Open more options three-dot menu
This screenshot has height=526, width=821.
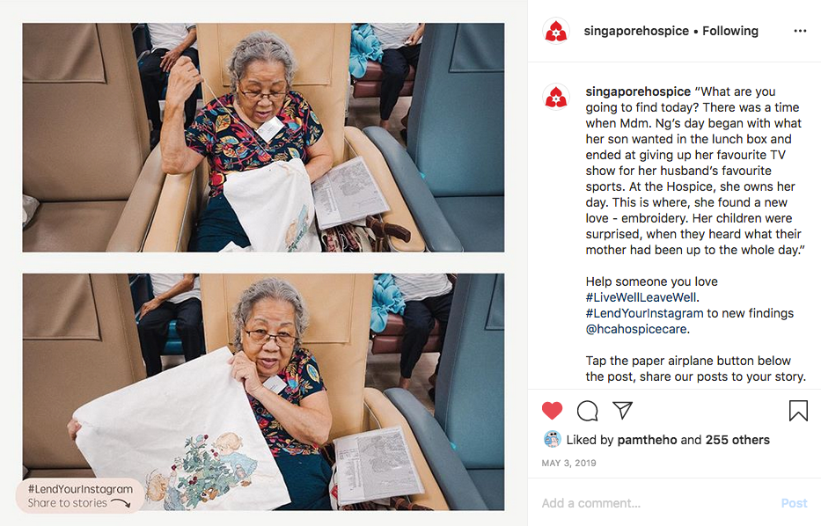(x=800, y=31)
